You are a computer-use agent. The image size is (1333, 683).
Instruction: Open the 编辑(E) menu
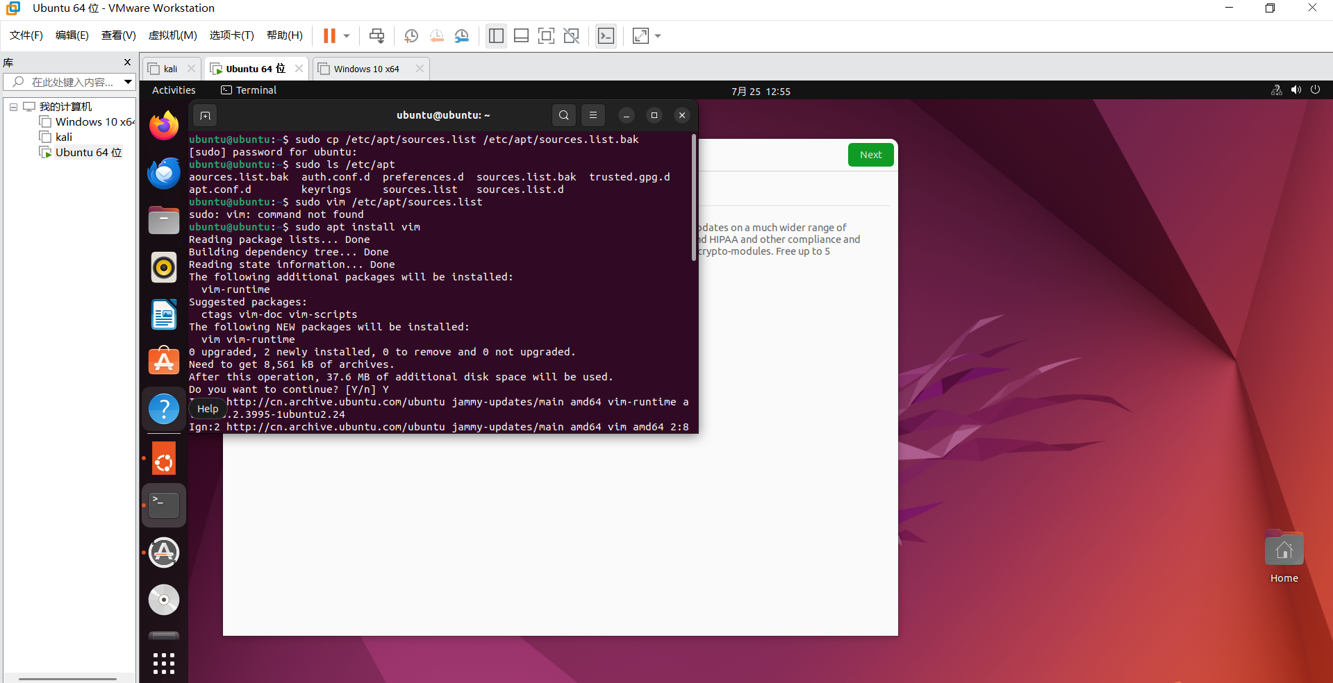click(72, 35)
